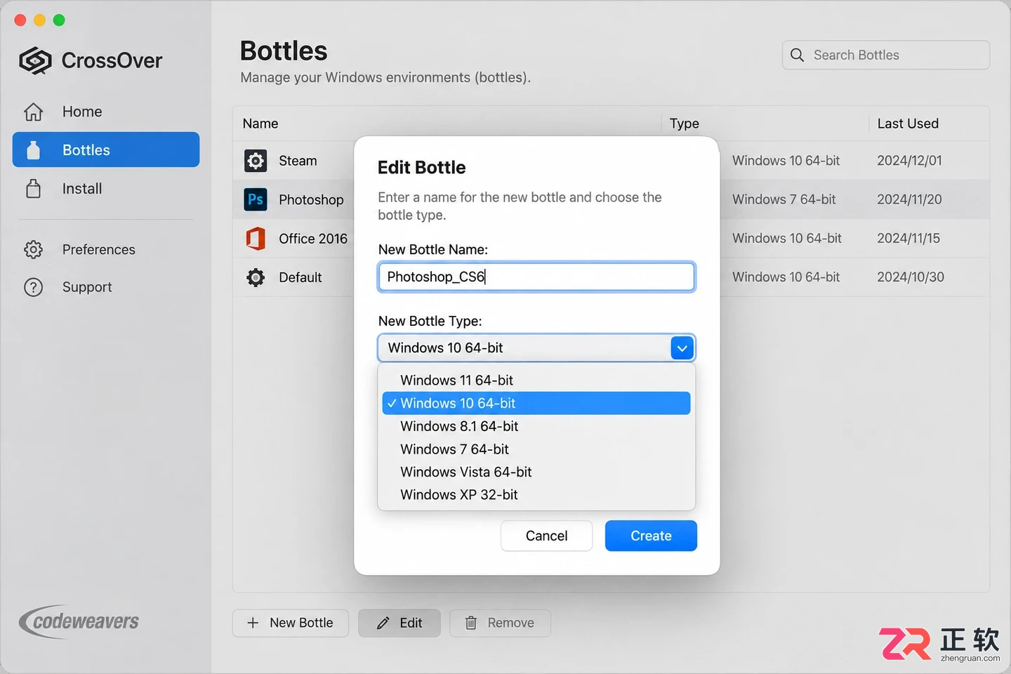Cancel the Edit Bottle dialog
This screenshot has width=1011, height=674.
546,536
